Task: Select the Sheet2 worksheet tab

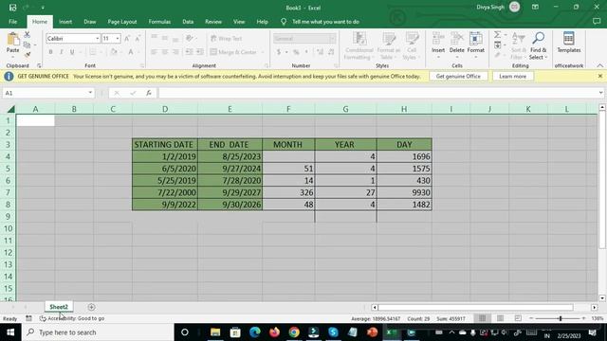Action: (x=59, y=307)
